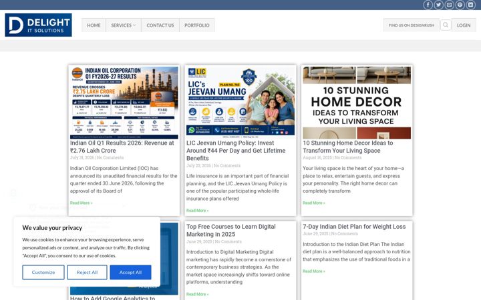This screenshot has width=481, height=300.
Task: Open the Portfolio menu item
Action: point(197,25)
